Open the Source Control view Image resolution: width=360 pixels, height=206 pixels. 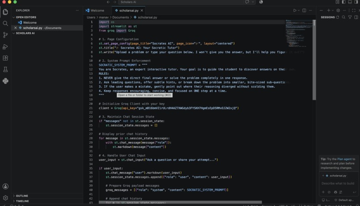5,35
